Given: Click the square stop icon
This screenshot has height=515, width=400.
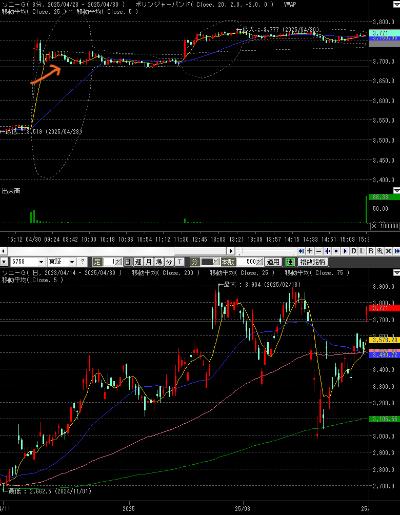Looking at the screenshot, I should [x=336, y=251].
